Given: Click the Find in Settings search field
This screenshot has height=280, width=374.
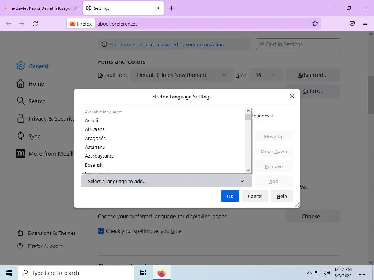Looking at the screenshot, I should point(298,44).
